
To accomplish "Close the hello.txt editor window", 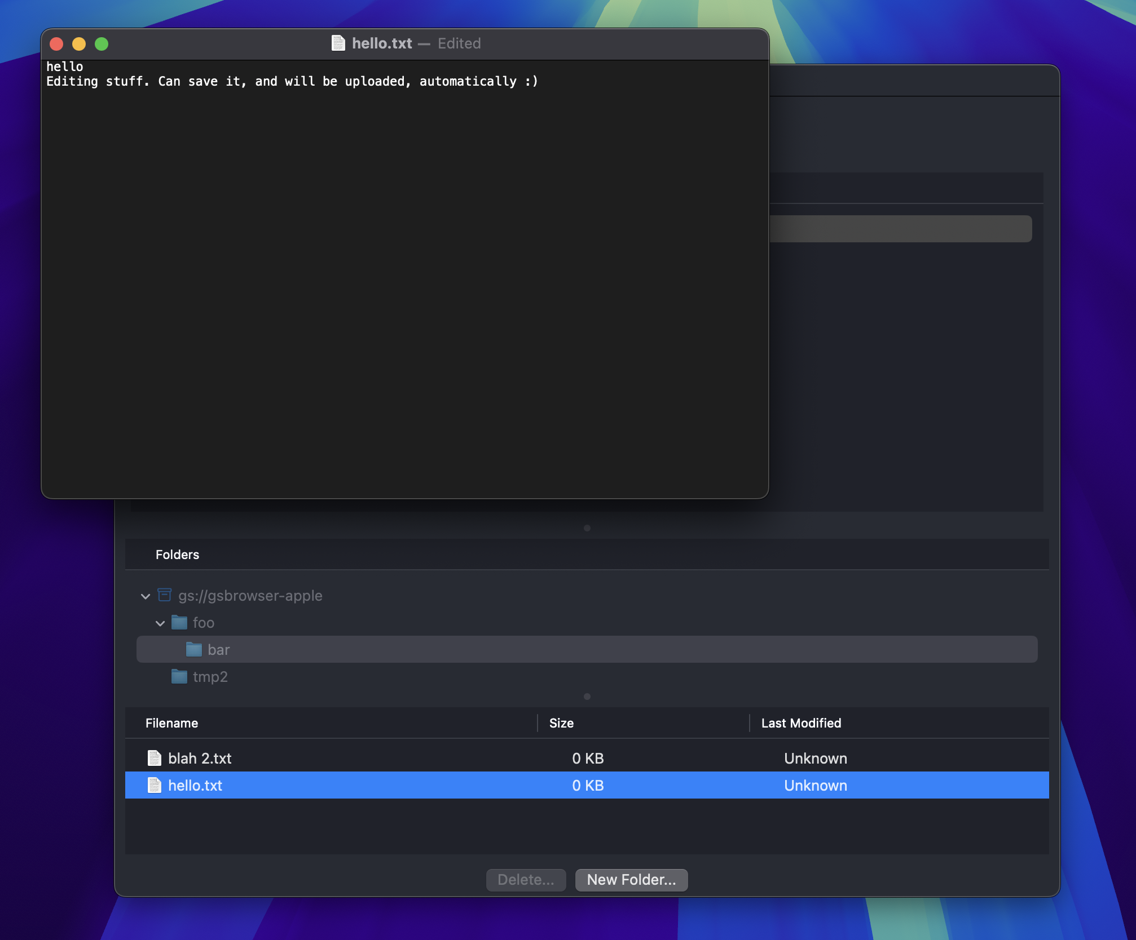I will pos(56,44).
